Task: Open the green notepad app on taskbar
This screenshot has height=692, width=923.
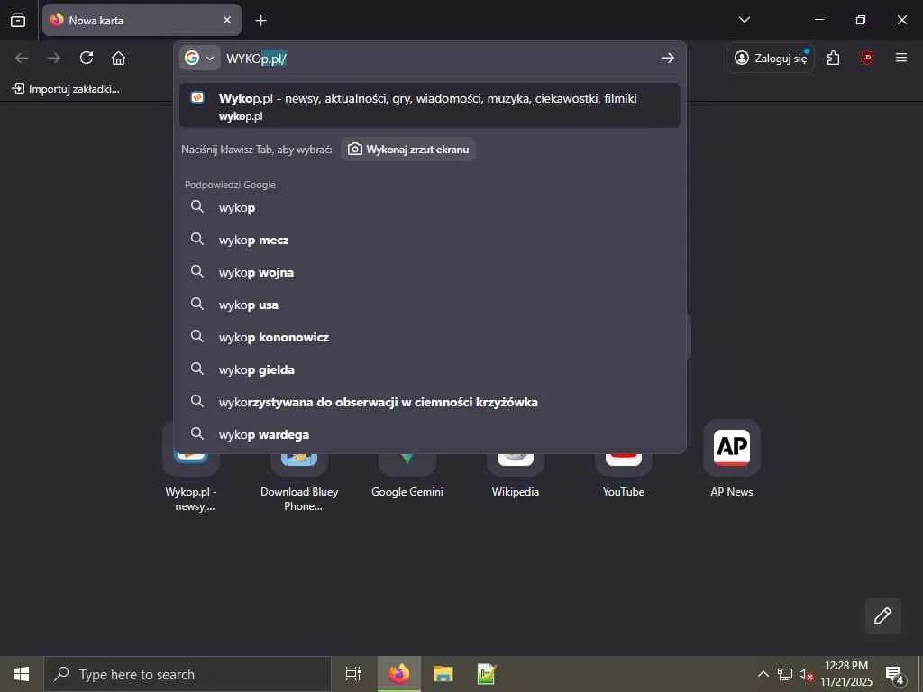Action: coord(487,674)
